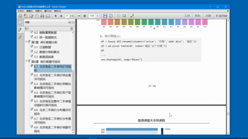Expand the bookmarks panel with right arrow button

pyautogui.click(x=73, y=22)
